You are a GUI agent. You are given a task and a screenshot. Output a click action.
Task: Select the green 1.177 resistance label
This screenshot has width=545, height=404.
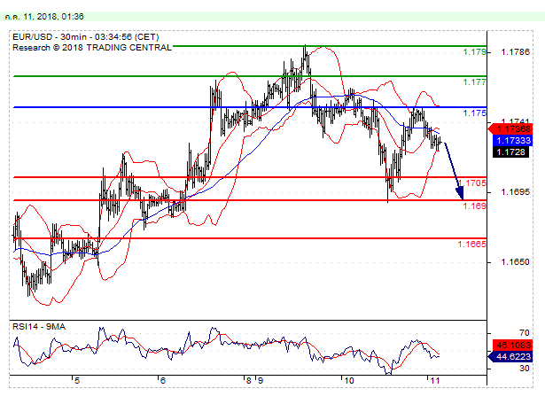474,82
